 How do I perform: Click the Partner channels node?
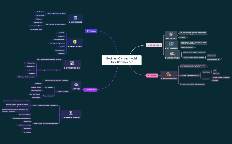point(48,96)
